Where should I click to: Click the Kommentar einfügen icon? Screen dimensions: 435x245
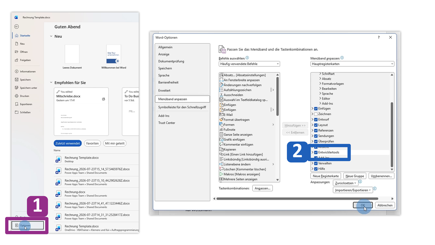pyautogui.click(x=221, y=144)
